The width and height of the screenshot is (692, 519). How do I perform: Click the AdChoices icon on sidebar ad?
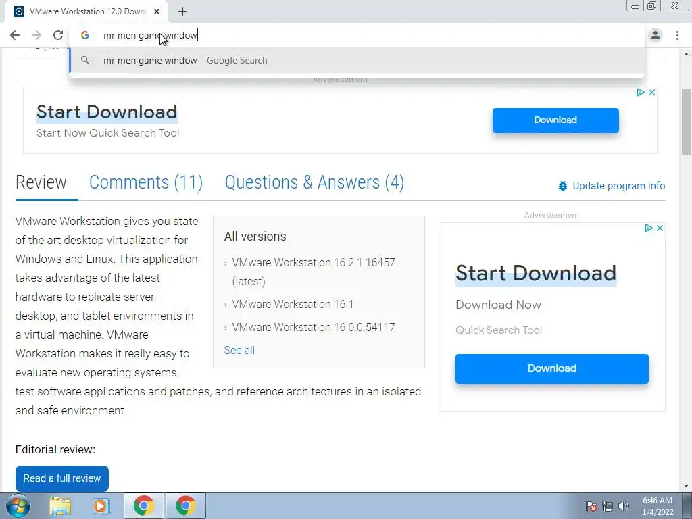tap(648, 228)
